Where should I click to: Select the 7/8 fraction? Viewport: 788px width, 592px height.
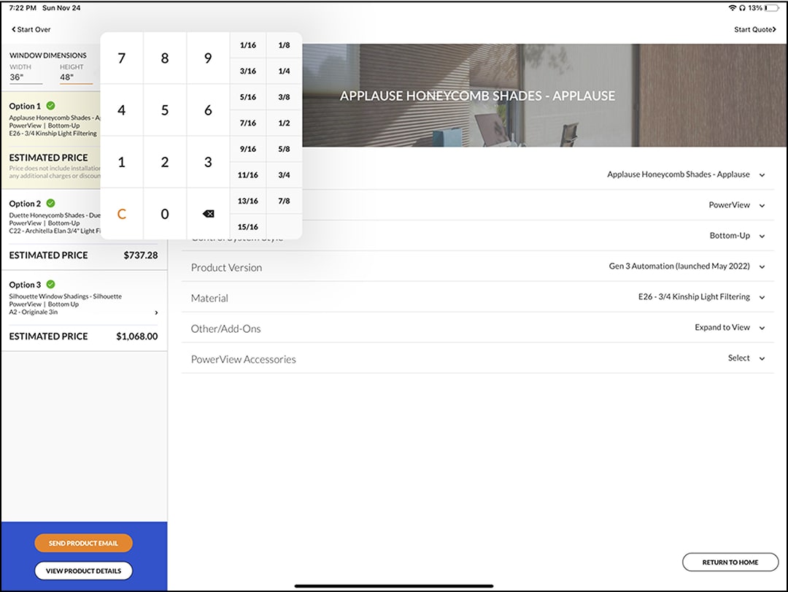tap(284, 201)
